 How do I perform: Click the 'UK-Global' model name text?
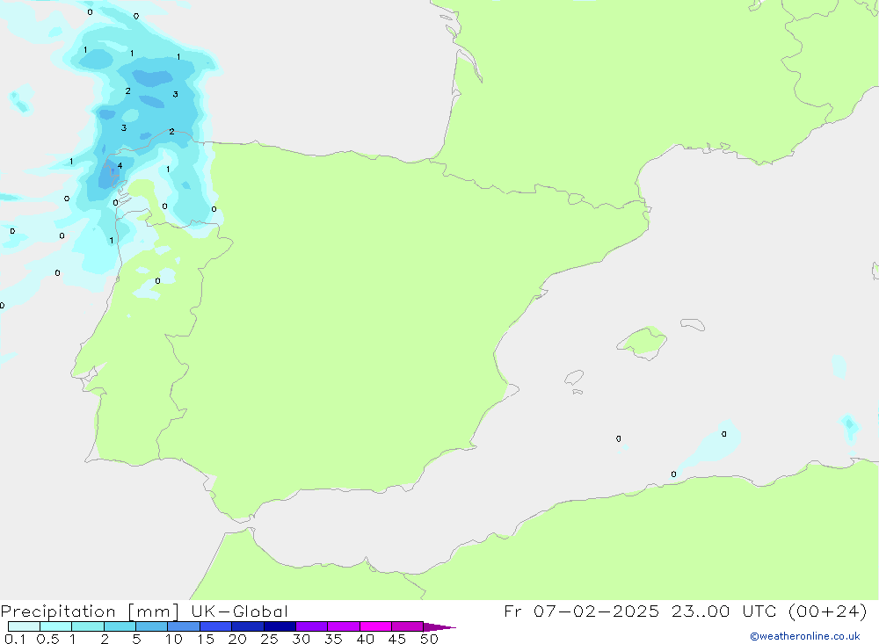239,611
